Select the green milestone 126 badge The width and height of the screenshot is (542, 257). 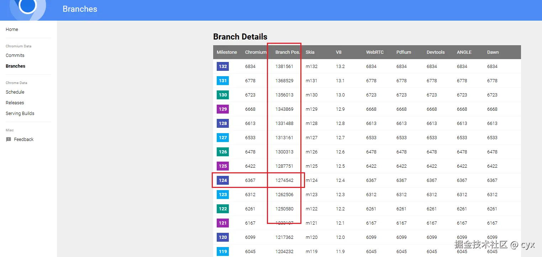pyautogui.click(x=223, y=152)
